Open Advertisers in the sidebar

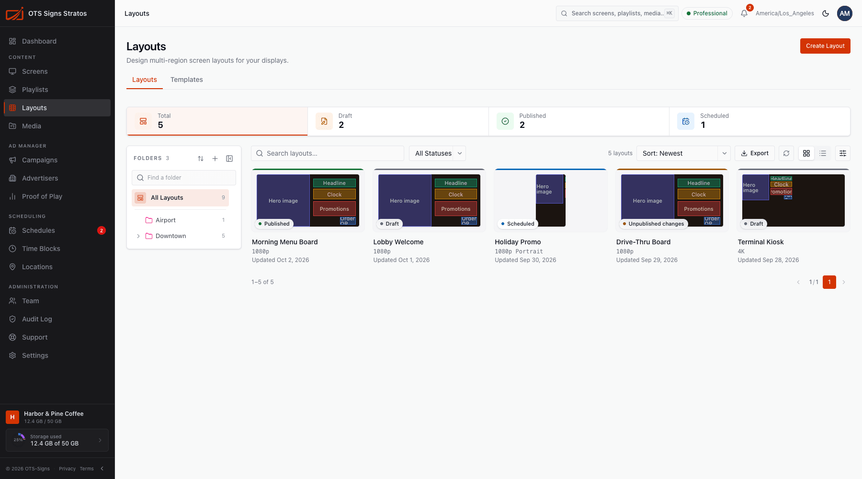tap(57, 178)
